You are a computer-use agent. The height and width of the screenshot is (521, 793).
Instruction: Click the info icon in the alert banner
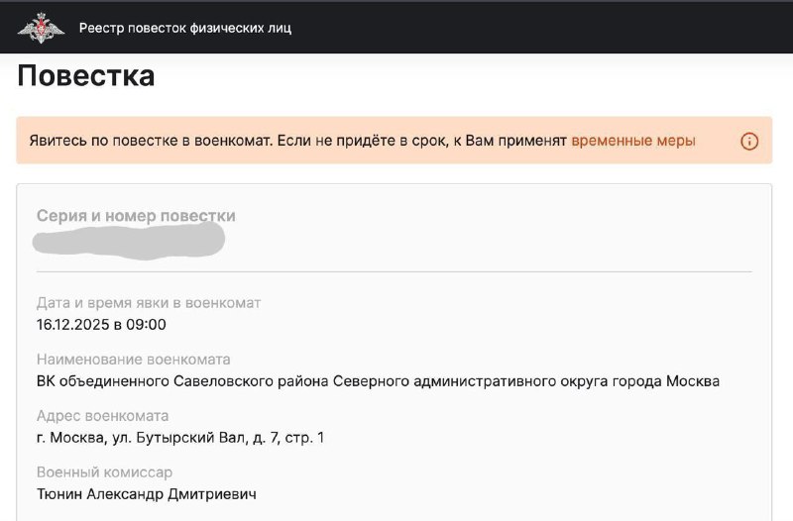(x=749, y=142)
